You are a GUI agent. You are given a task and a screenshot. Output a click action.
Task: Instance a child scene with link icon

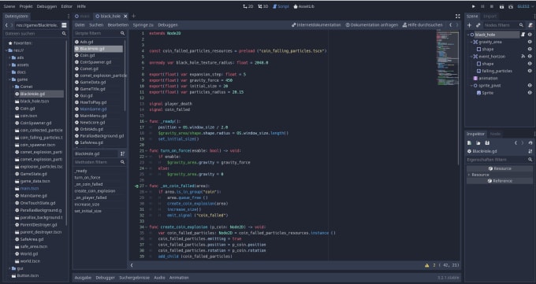coord(478,25)
